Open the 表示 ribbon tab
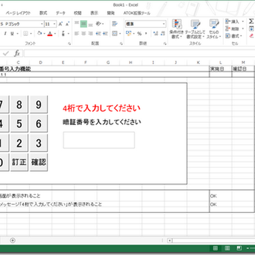255x255 pixels. (x=94, y=13)
